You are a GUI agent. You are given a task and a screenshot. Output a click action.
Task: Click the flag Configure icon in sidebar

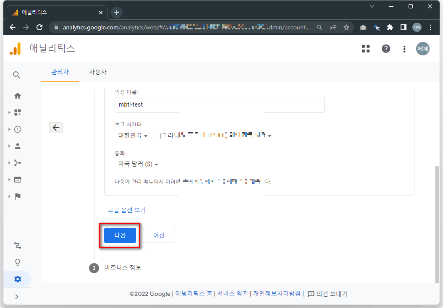point(17,196)
